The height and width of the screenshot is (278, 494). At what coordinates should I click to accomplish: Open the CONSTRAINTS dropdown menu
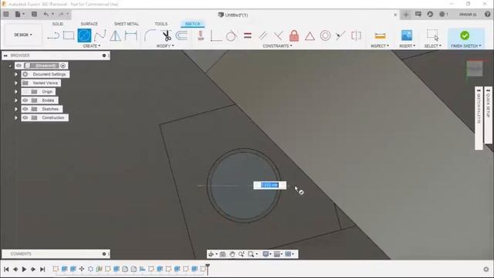[x=277, y=46]
